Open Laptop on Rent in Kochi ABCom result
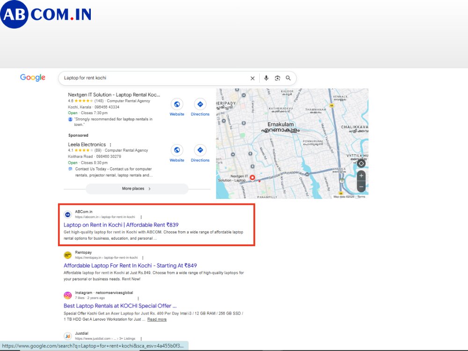Screen dimensions: 468x351 click(x=121, y=225)
